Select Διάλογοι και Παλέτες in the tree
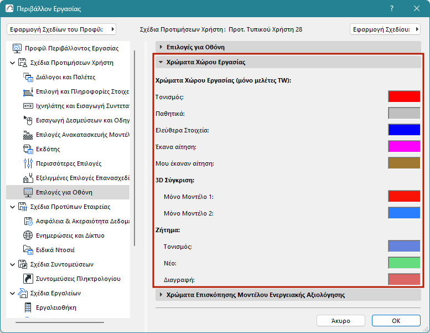Image resolution: width=430 pixels, height=333 pixels. (x=65, y=77)
